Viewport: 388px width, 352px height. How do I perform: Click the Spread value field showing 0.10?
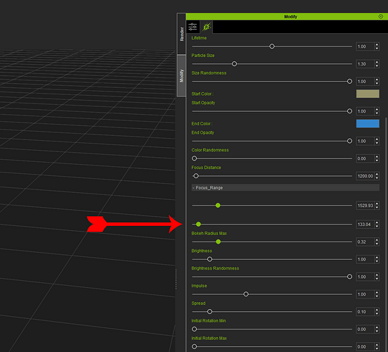(x=365, y=312)
